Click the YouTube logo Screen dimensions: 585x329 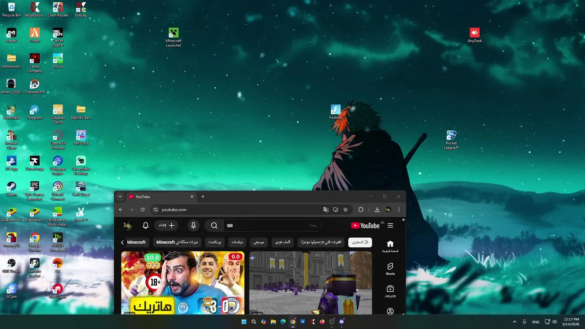(365, 225)
